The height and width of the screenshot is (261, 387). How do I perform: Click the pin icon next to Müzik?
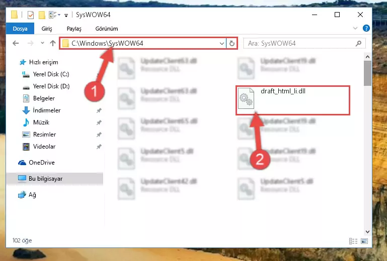(x=99, y=122)
